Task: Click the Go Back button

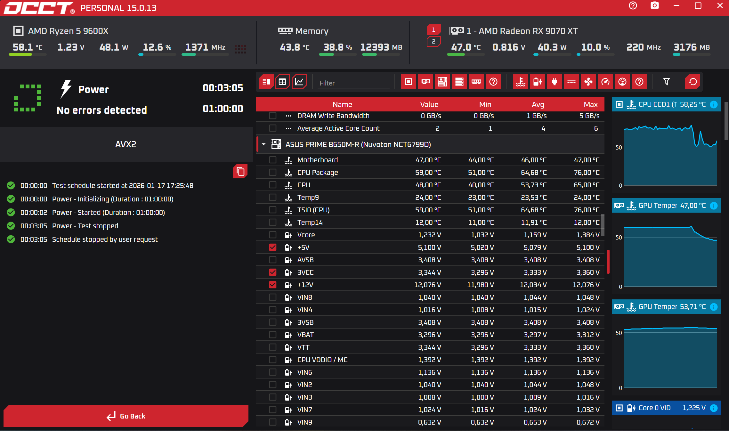Action: 126,416
